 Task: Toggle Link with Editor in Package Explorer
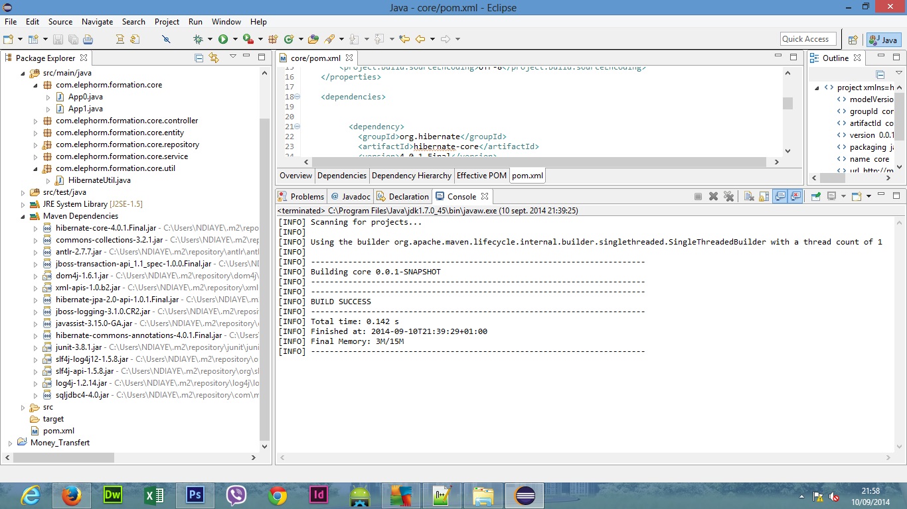pyautogui.click(x=214, y=58)
